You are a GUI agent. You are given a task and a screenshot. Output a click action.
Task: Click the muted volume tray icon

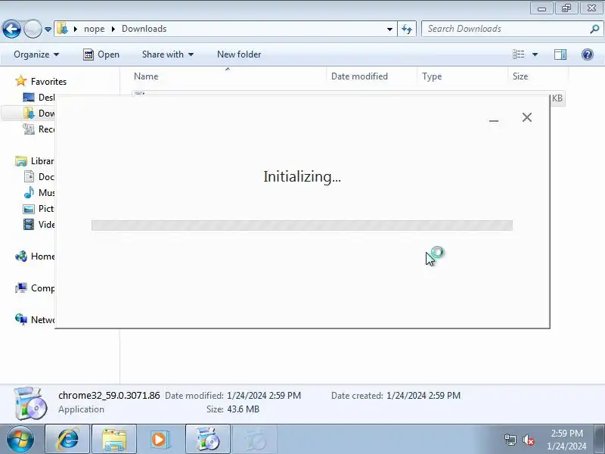528,440
